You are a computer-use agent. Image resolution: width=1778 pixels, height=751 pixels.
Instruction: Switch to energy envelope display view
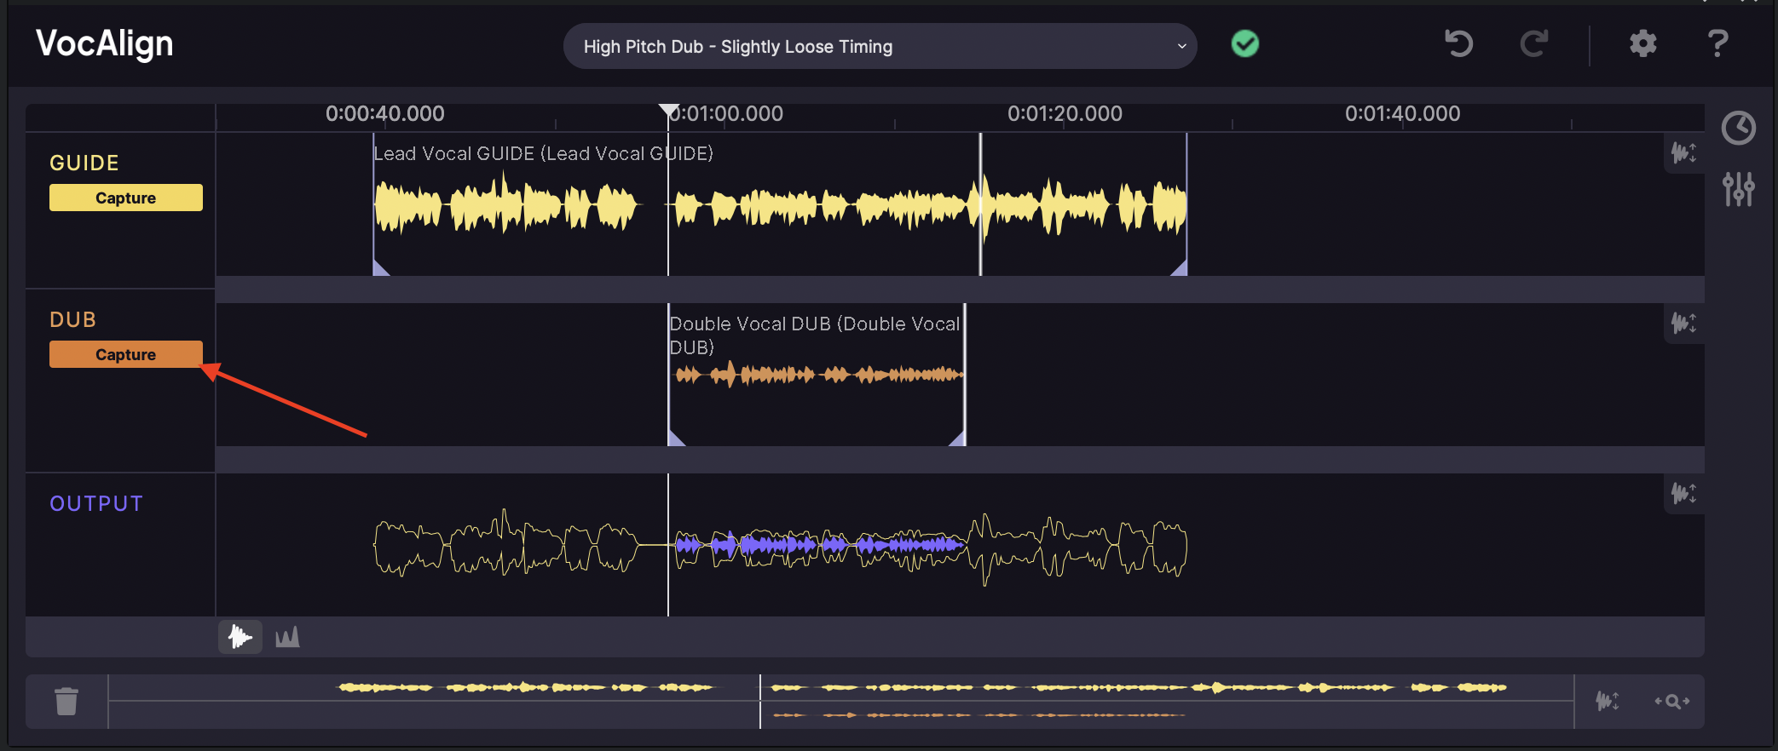287,637
